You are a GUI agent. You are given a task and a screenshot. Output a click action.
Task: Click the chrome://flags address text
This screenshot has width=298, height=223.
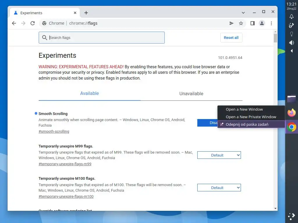point(83,23)
